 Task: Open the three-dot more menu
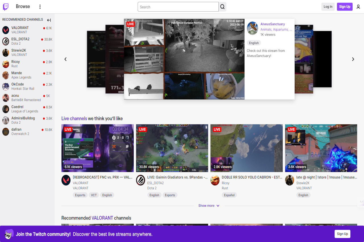click(x=40, y=7)
